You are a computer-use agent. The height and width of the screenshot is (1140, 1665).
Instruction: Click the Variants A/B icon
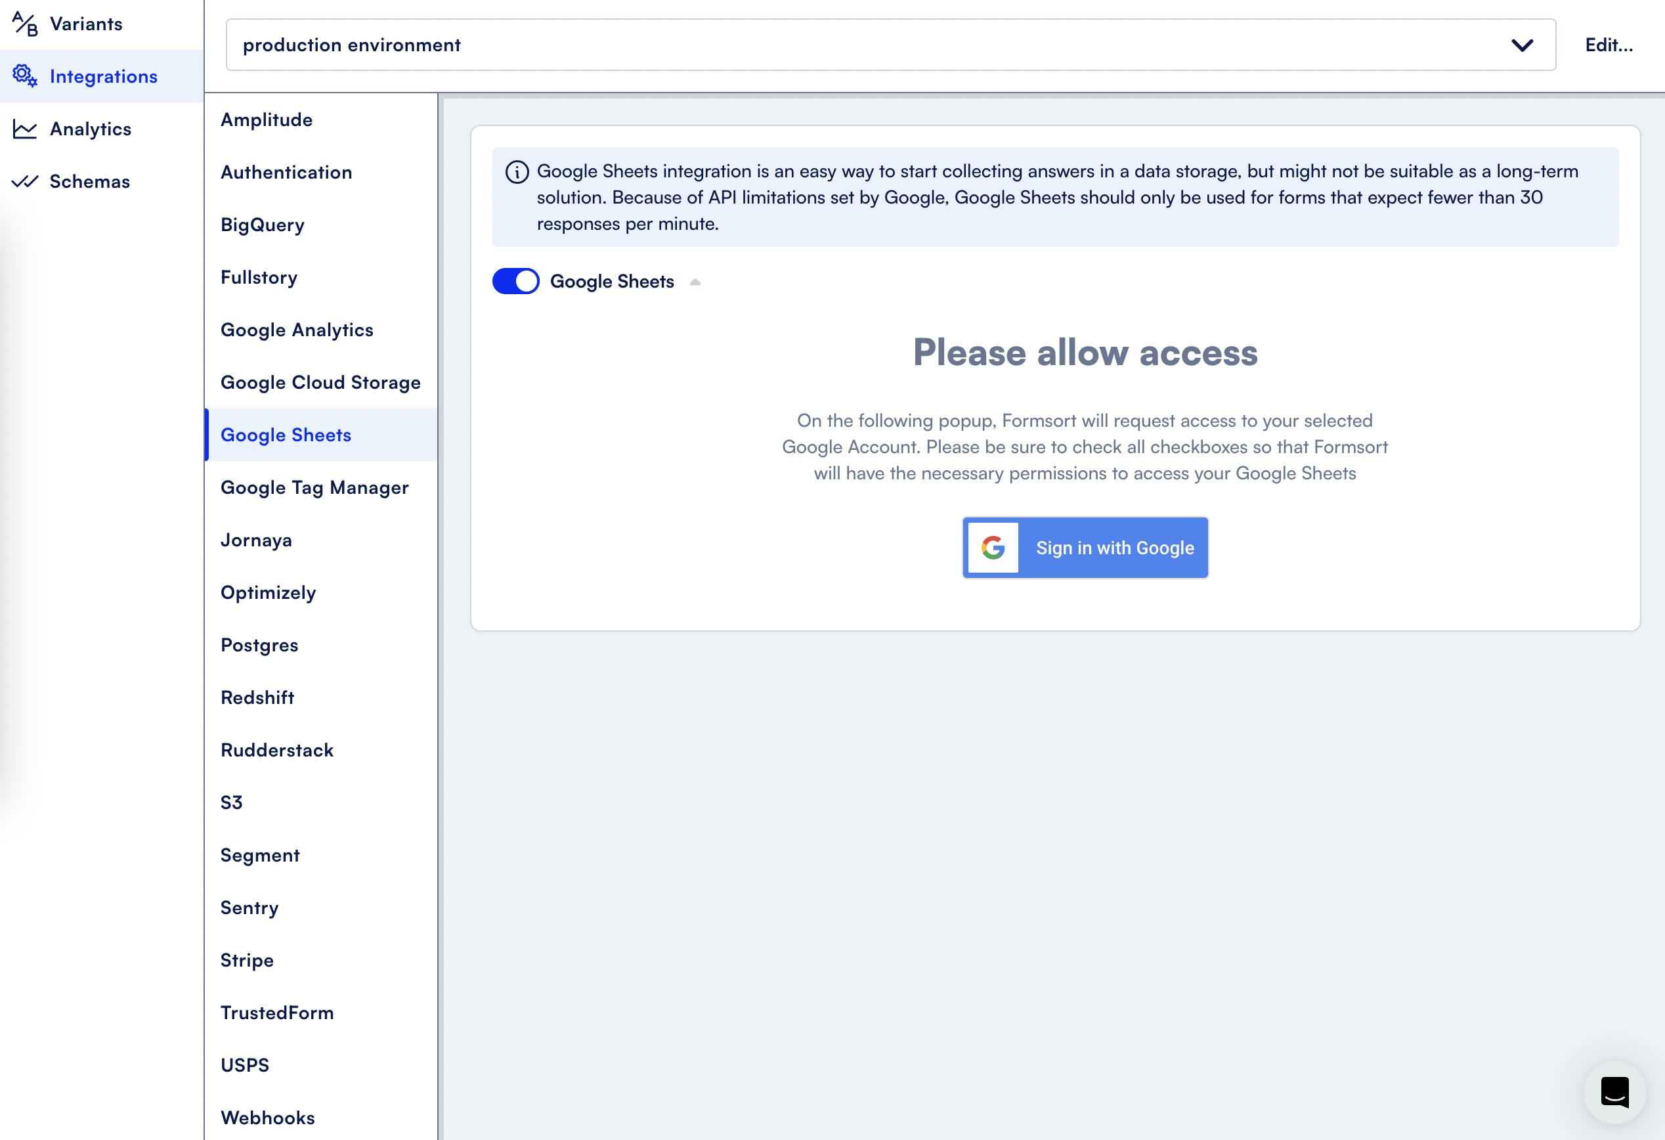click(x=25, y=24)
